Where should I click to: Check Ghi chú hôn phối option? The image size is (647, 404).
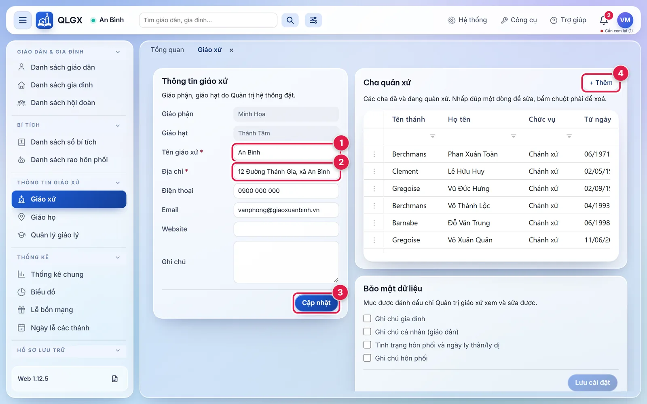click(367, 358)
